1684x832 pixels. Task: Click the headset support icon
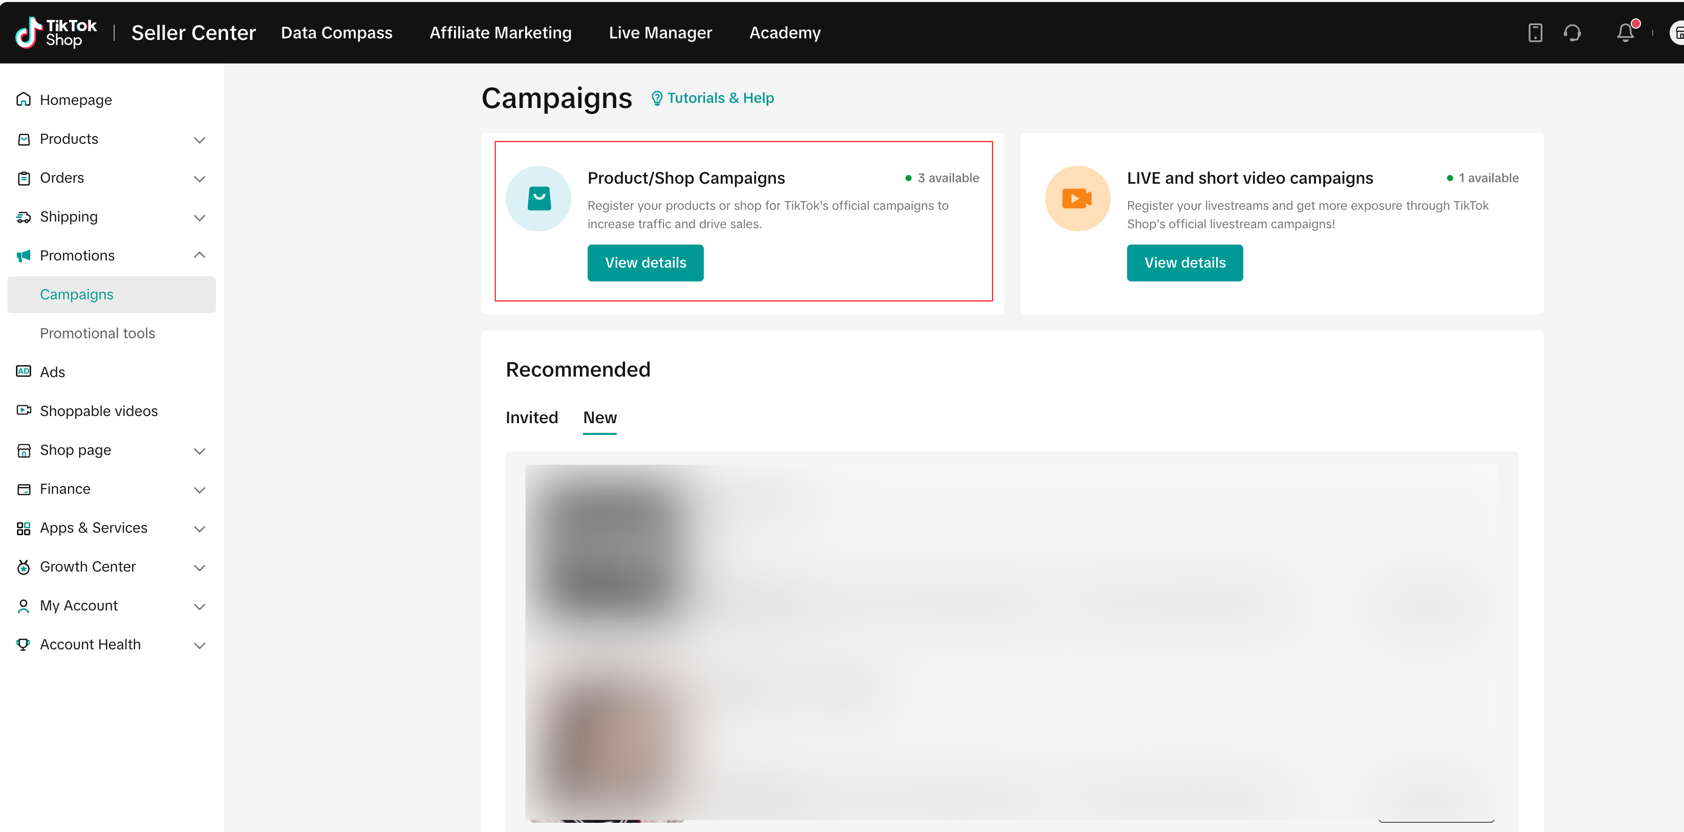tap(1572, 33)
